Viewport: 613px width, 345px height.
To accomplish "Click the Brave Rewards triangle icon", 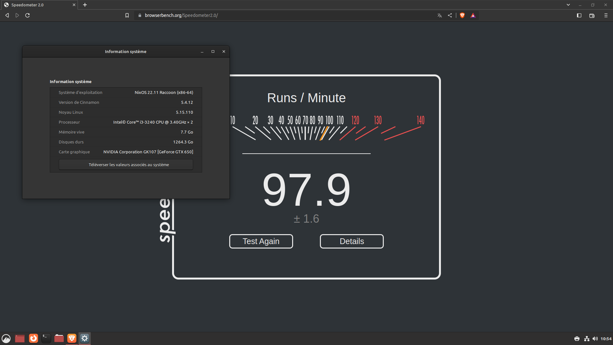I will click(473, 15).
